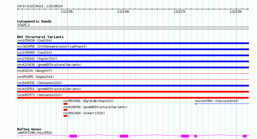Viewport: 257px width, 139px height.
Task: Click the JAKMIP3 exon block near 132135k
Action: (x=73, y=136)
